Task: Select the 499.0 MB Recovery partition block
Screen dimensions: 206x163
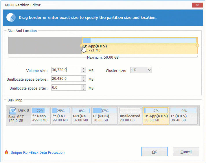Action: (x=40, y=116)
